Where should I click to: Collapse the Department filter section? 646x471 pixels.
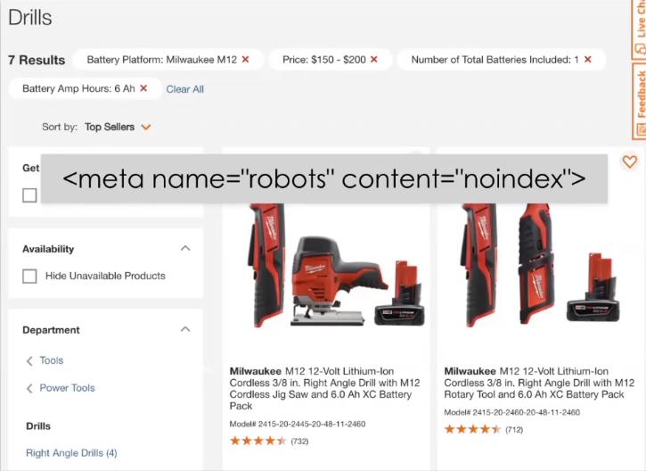click(185, 329)
